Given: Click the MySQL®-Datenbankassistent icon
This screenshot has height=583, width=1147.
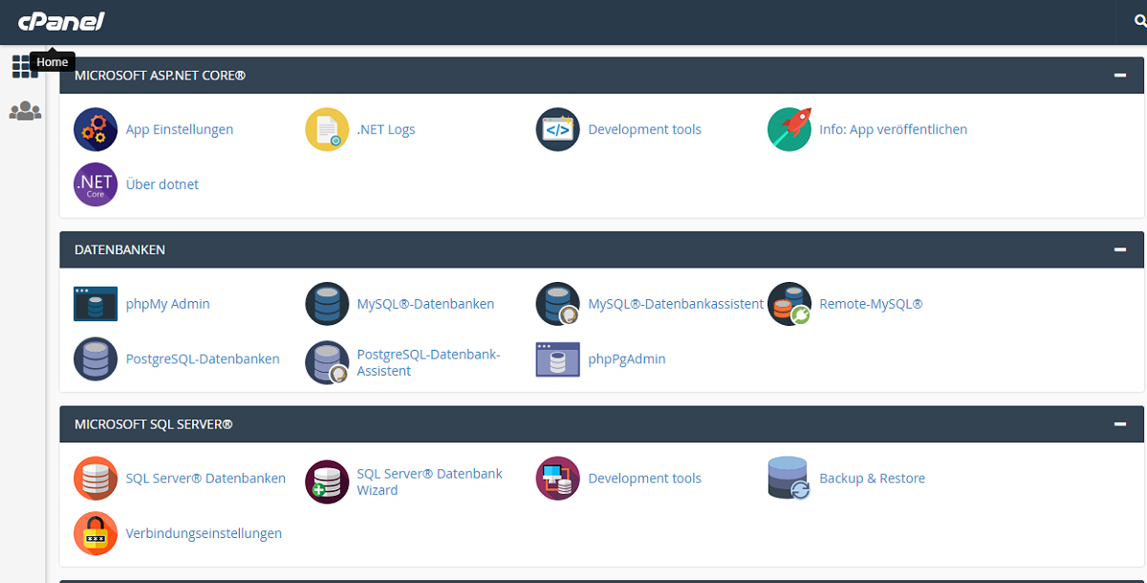Looking at the screenshot, I should coord(558,304).
